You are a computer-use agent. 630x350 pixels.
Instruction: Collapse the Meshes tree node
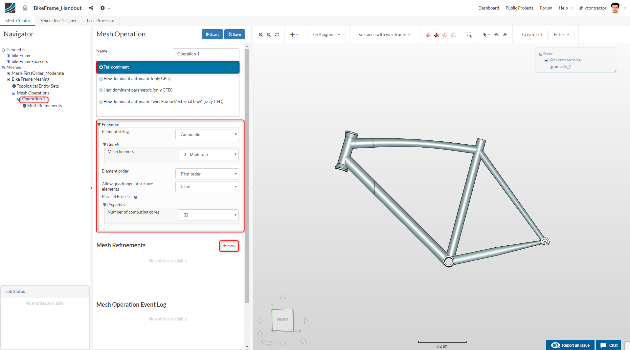coord(3,68)
